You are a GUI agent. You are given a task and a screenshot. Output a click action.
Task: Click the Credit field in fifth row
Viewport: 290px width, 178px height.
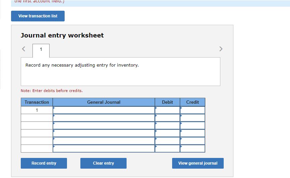coord(193,141)
